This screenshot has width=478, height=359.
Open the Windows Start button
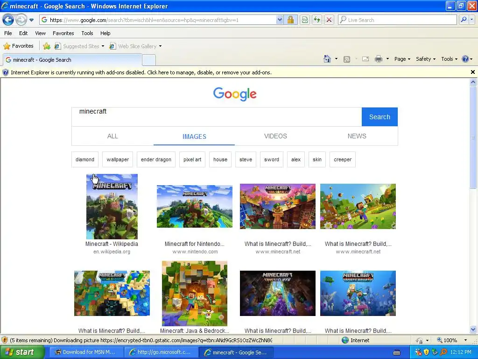click(x=22, y=352)
